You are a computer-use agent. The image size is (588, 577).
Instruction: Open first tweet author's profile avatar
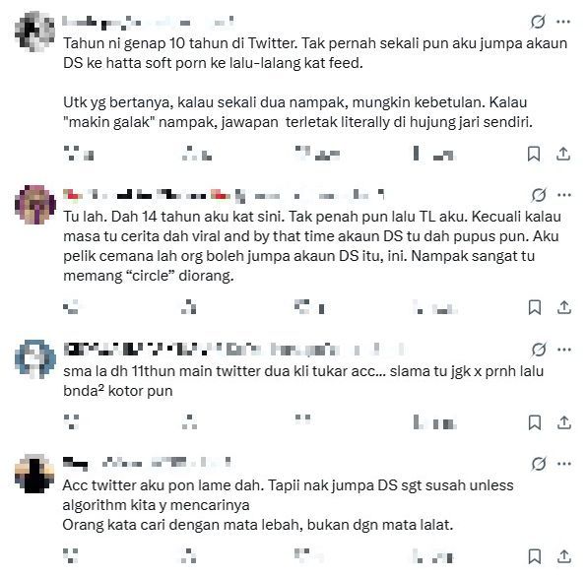coord(34,32)
